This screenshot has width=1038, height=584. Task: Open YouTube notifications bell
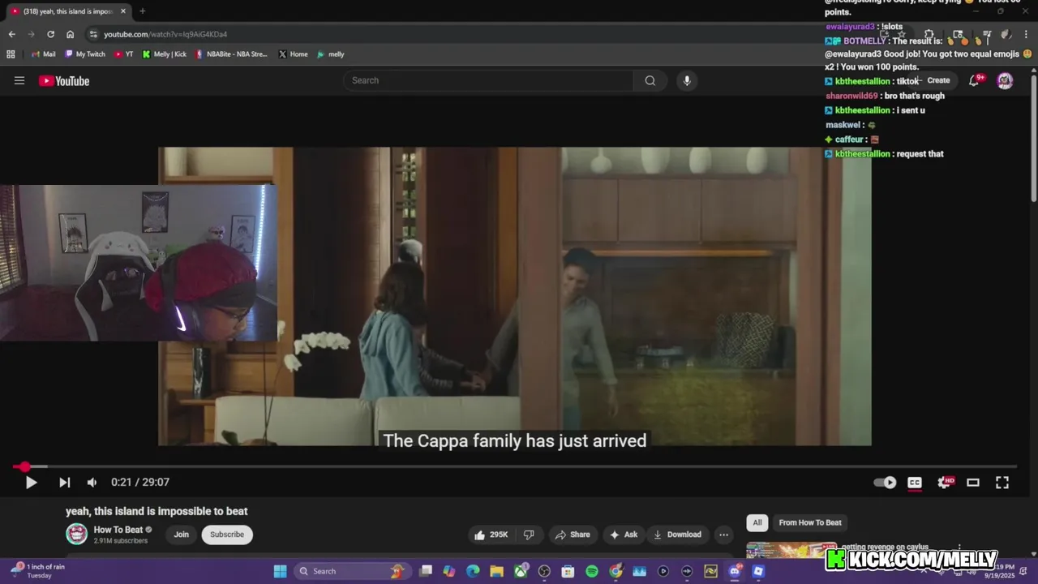tap(975, 80)
